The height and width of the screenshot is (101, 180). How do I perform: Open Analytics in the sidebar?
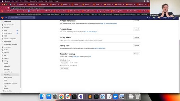pyautogui.click(x=6, y=53)
